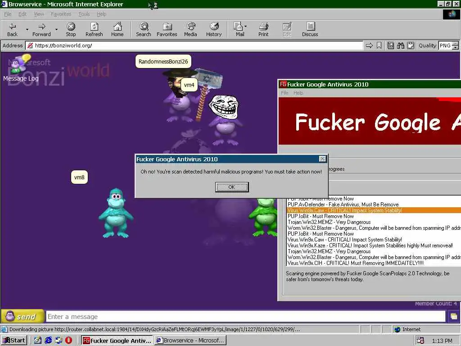The width and height of the screenshot is (461, 346).
Task: Select Virus.Win9x.CIH Must Removing row
Action: pyautogui.click(x=373, y=263)
